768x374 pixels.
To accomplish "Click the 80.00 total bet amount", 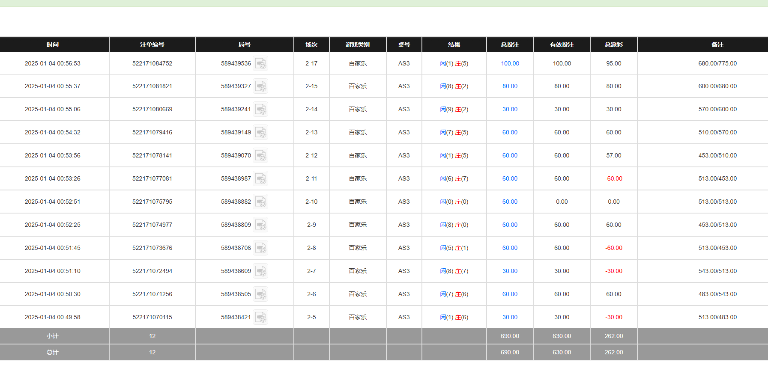I will coord(510,86).
